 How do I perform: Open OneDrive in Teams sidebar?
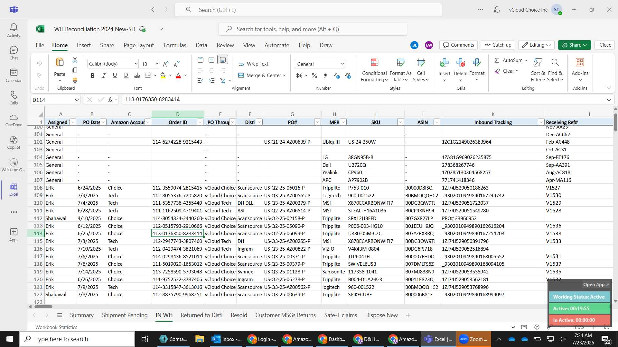pyautogui.click(x=14, y=120)
